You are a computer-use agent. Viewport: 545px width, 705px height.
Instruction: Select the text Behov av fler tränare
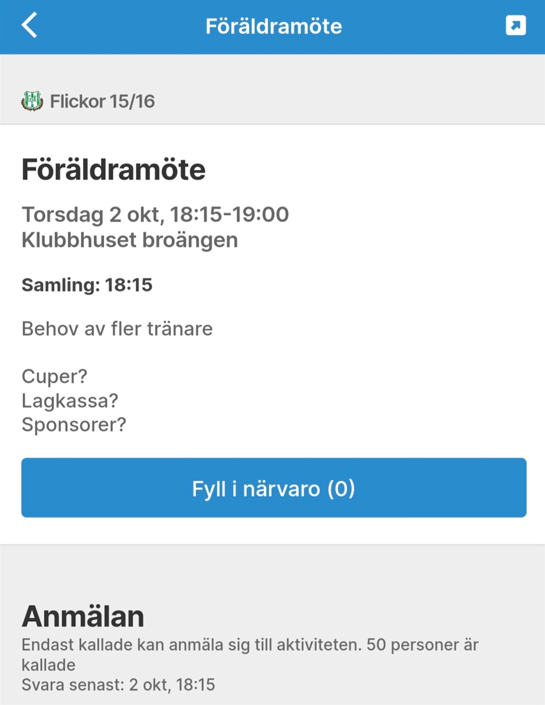[x=117, y=329]
